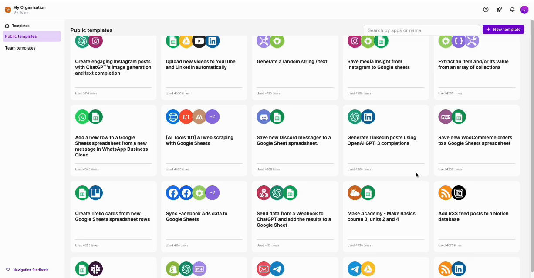The height and width of the screenshot is (278, 534).
Task: Open Make Academy Make Basics course template
Action: click(381, 216)
